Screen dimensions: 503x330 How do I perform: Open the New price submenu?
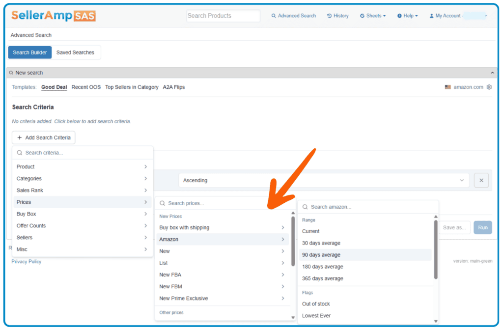tap(223, 251)
